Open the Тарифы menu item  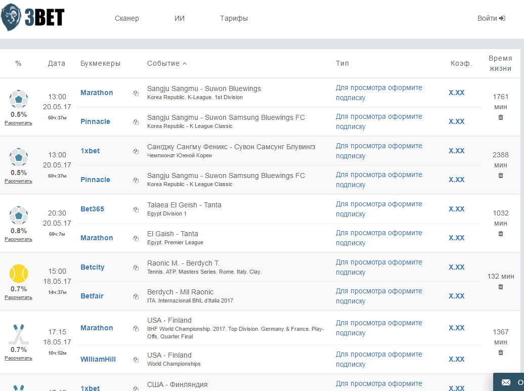click(234, 18)
